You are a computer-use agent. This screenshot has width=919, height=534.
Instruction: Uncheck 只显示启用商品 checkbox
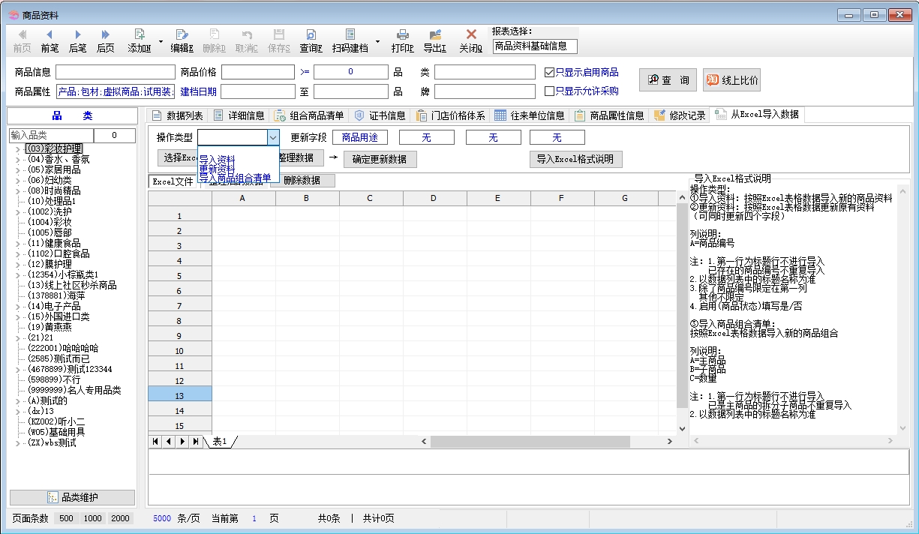(549, 73)
